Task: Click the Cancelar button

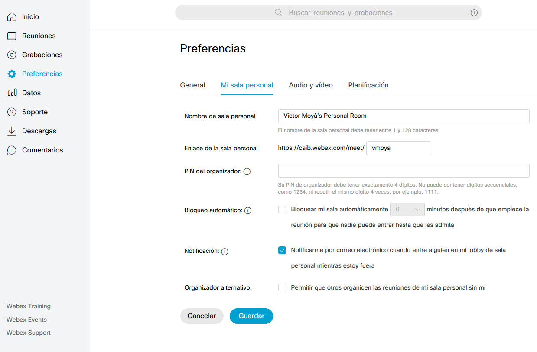Action: [202, 316]
